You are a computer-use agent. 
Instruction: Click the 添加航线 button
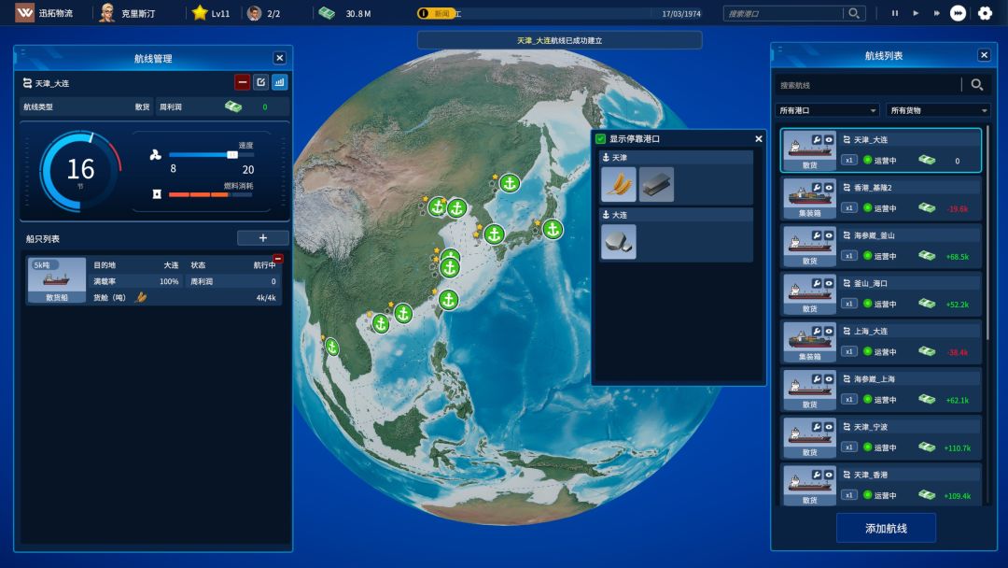click(x=886, y=528)
